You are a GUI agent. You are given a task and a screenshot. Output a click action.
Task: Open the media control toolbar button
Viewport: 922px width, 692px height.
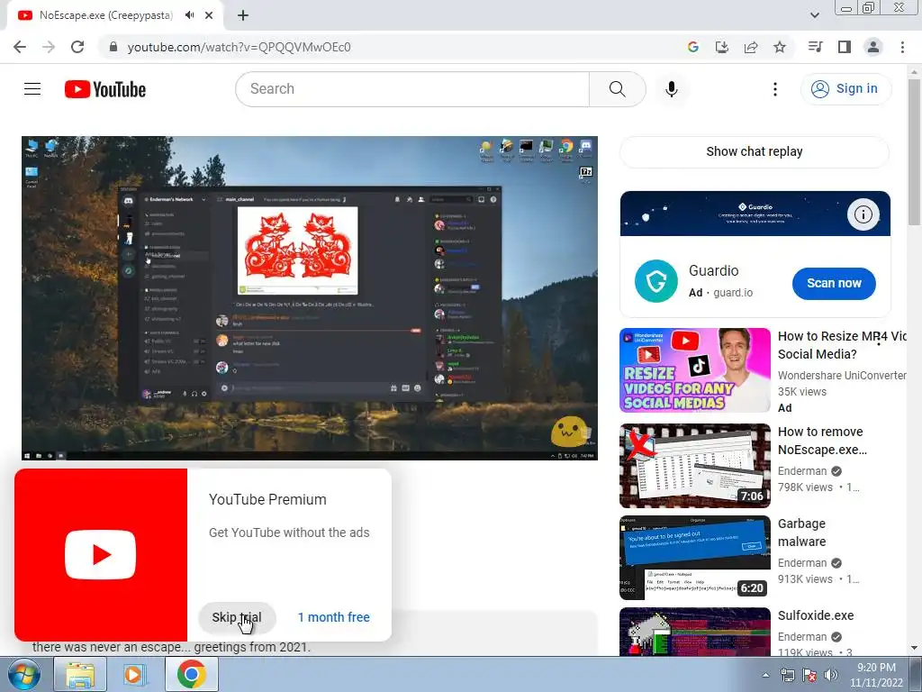click(x=815, y=47)
